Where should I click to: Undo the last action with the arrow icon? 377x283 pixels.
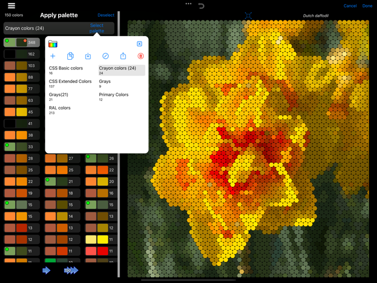tap(201, 5)
